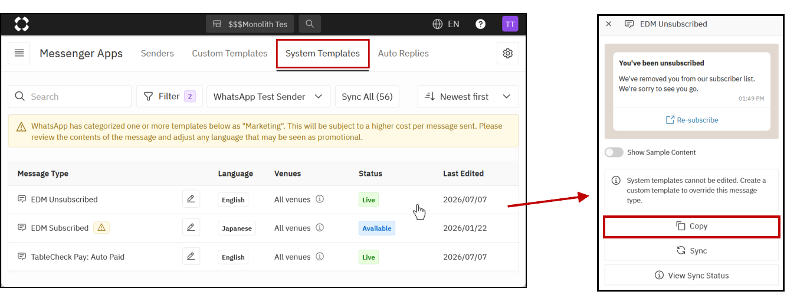797x301 pixels.
Task: Click the settings gear icon
Action: pos(507,53)
